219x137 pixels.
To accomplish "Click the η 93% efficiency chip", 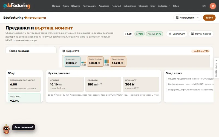I will click(x=140, y=34).
